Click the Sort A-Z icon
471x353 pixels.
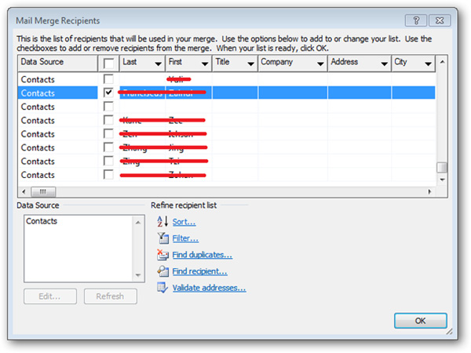pyautogui.click(x=162, y=221)
